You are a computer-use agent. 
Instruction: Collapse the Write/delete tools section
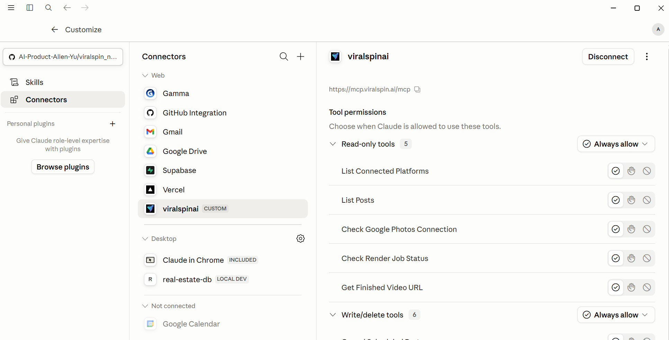[333, 315]
